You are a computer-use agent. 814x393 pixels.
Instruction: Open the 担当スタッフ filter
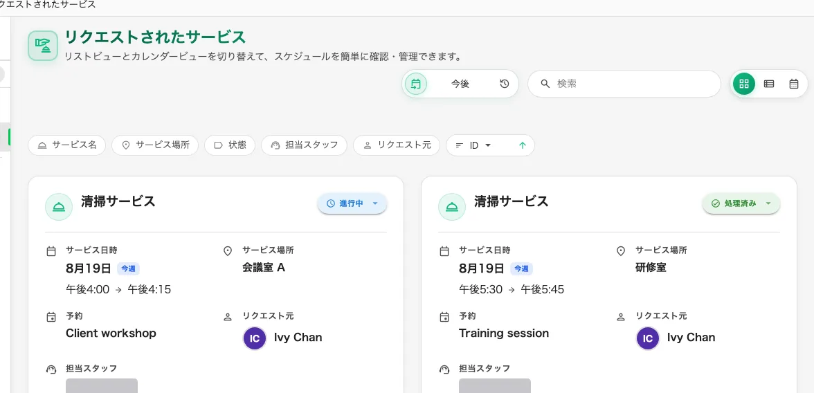304,145
